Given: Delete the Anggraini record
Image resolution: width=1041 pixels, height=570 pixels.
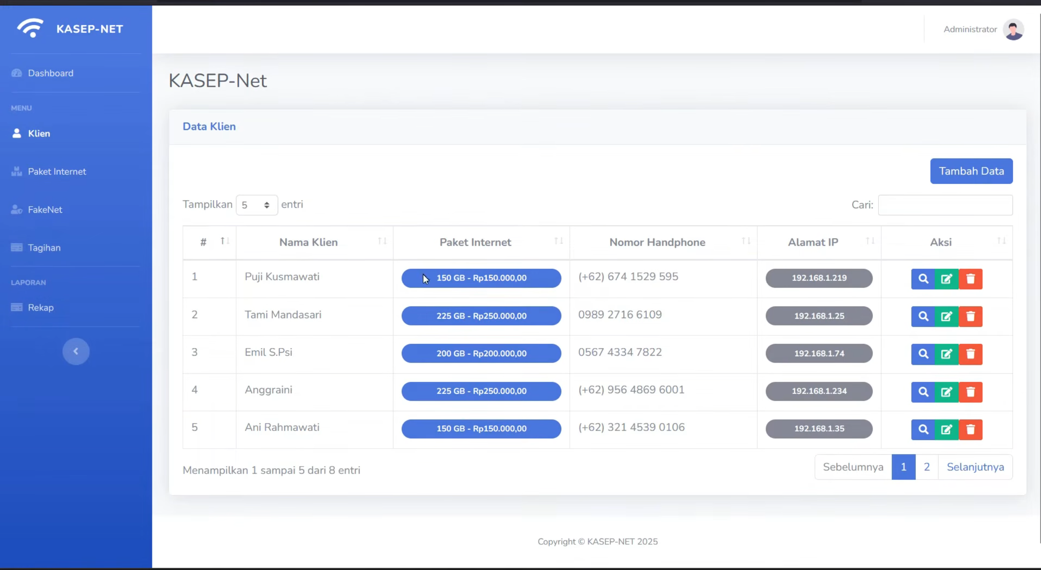Looking at the screenshot, I should [971, 392].
